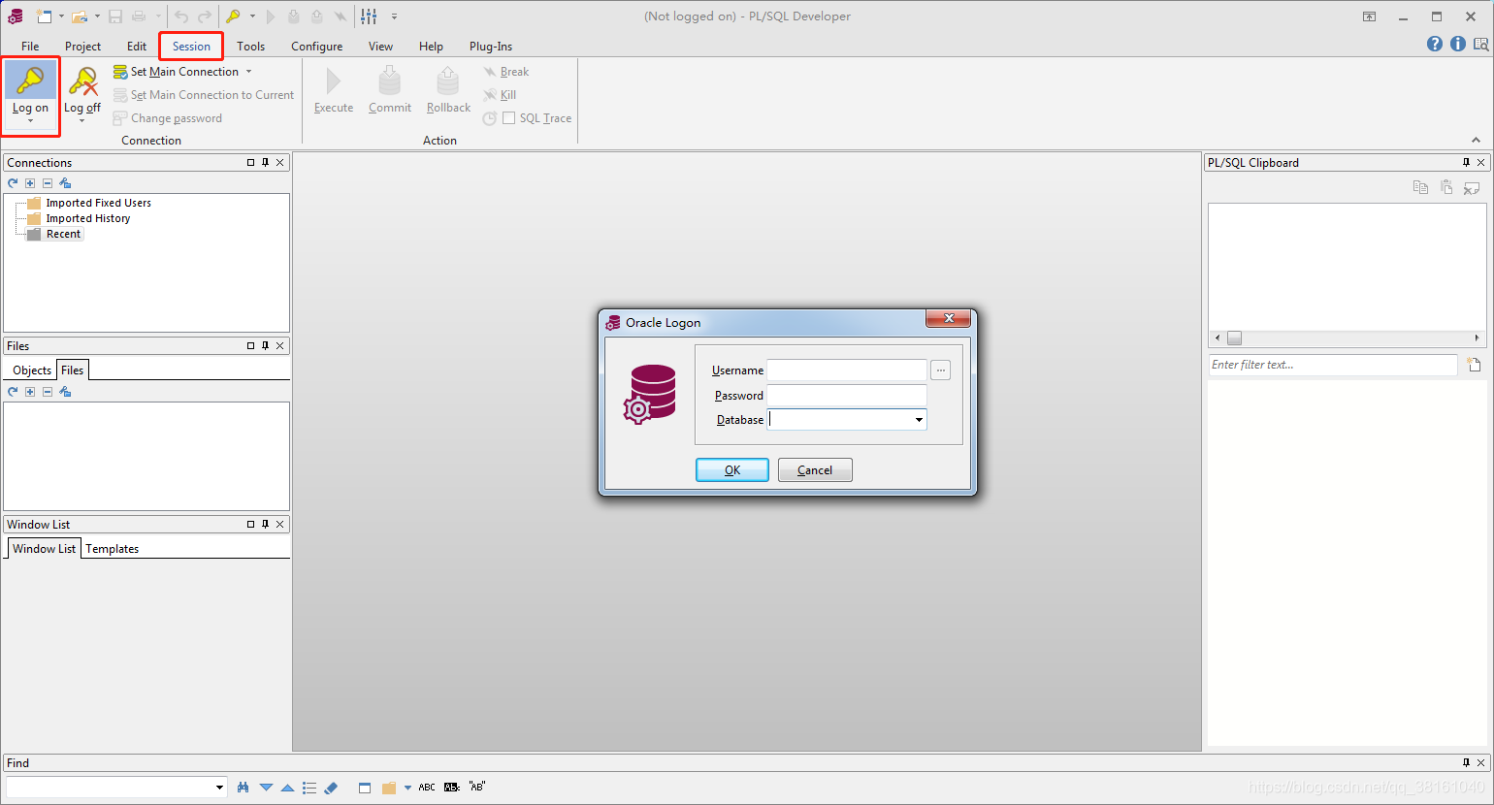Toggle whole word highlighted Ab option in Find bar
1494x805 pixels.
(452, 788)
